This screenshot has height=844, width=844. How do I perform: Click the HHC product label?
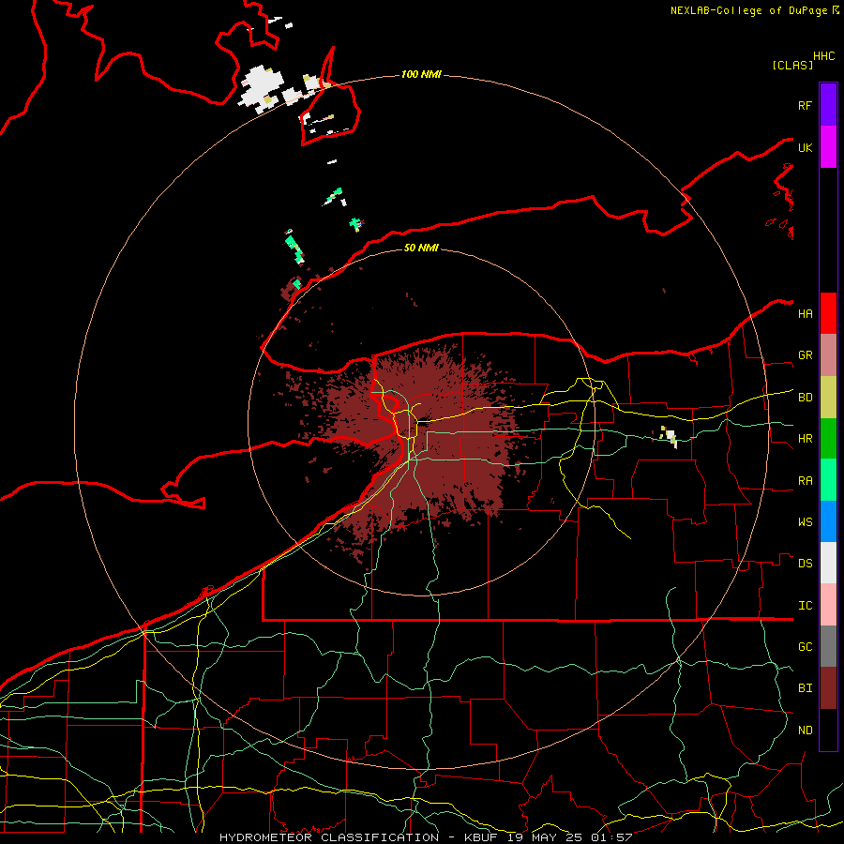823,56
